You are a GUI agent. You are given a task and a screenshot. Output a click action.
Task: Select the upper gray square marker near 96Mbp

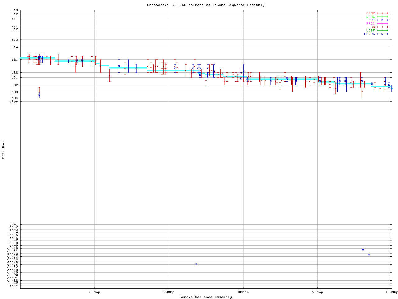tap(363, 249)
